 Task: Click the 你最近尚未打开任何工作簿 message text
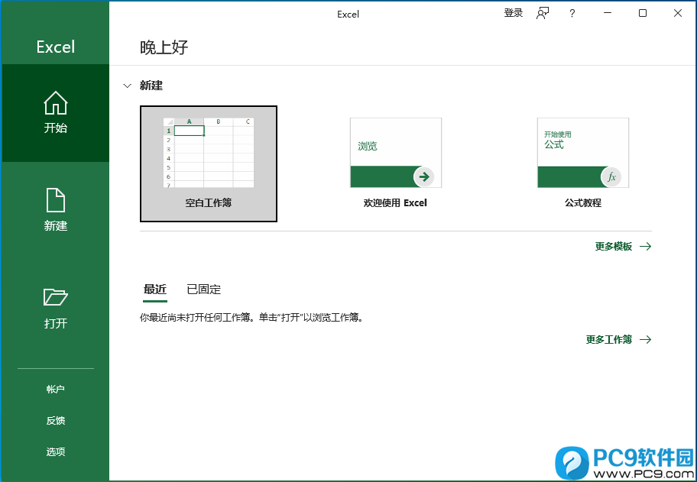point(251,318)
